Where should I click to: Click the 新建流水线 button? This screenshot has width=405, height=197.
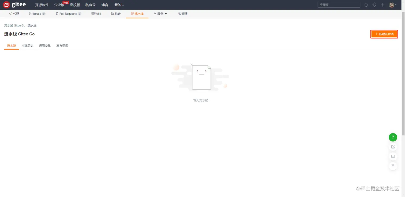click(384, 34)
